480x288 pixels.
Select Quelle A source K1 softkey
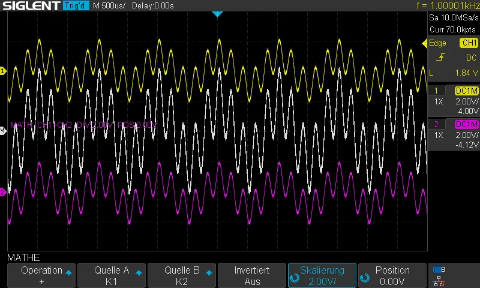112,275
